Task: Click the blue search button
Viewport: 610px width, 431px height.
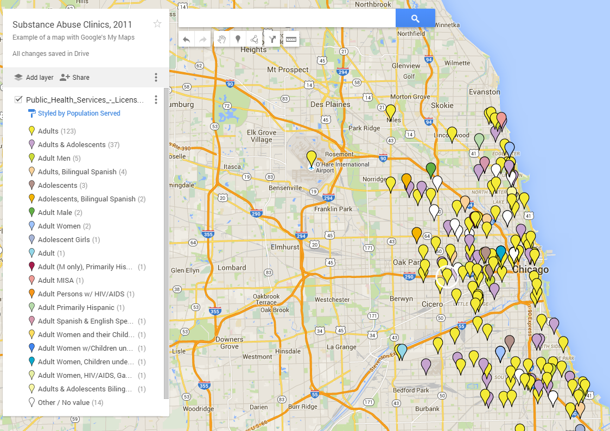Action: (x=415, y=18)
